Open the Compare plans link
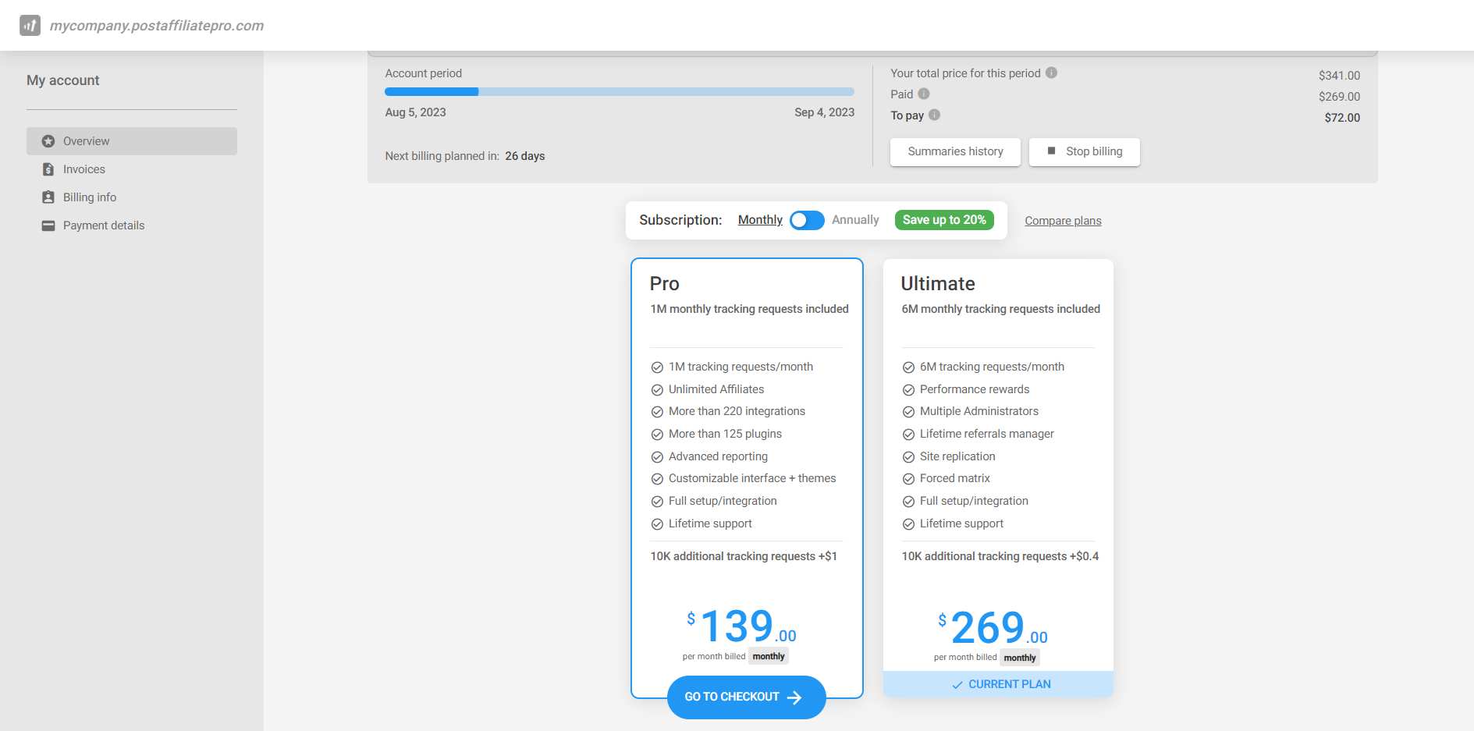 [1063, 221]
